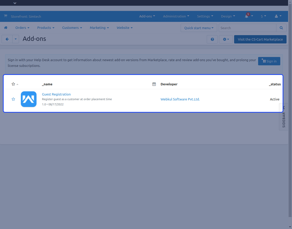Open Webkul Software Pvt.Ltd. developer link
This screenshot has height=229, width=292.
(180, 99)
